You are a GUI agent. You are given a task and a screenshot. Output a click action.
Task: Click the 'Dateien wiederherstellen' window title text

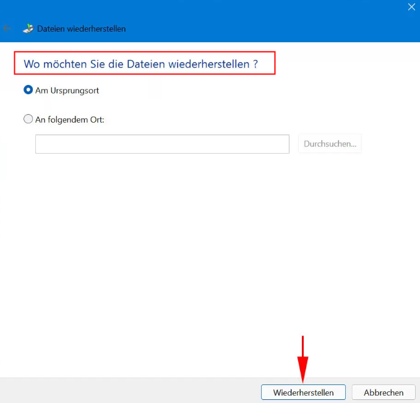coord(82,29)
